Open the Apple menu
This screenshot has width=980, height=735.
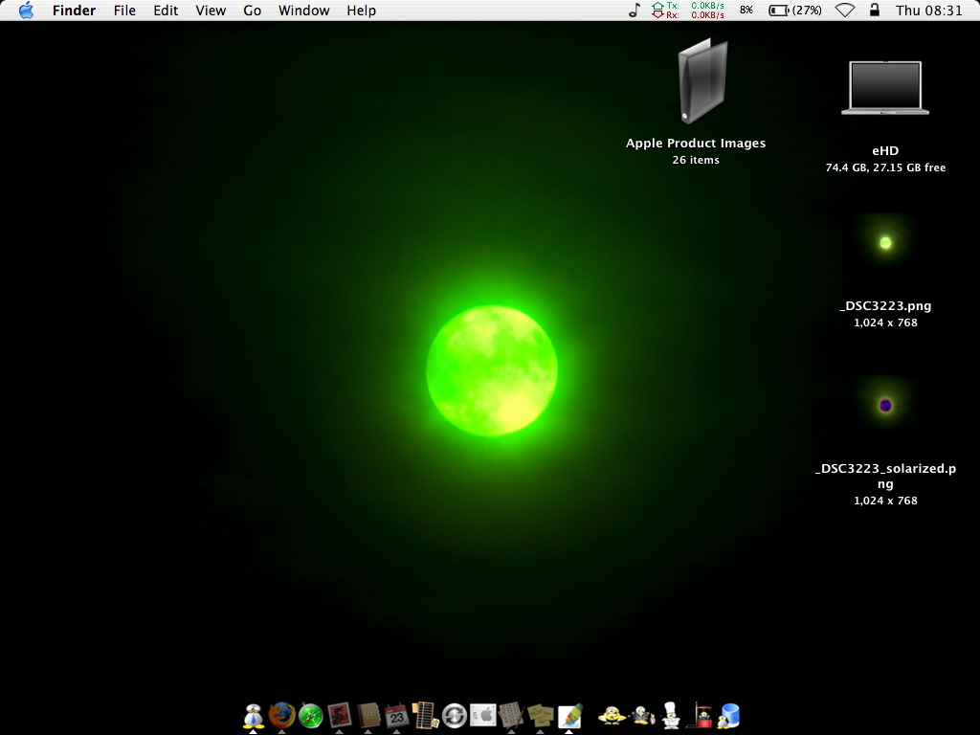click(26, 11)
